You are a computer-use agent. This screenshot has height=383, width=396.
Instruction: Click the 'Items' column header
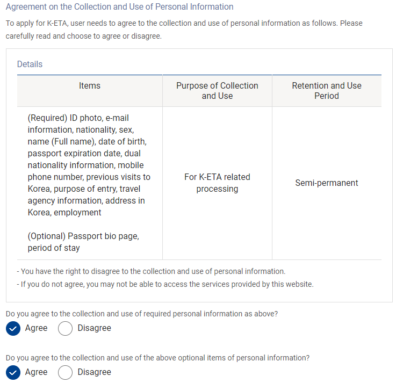[x=89, y=85]
